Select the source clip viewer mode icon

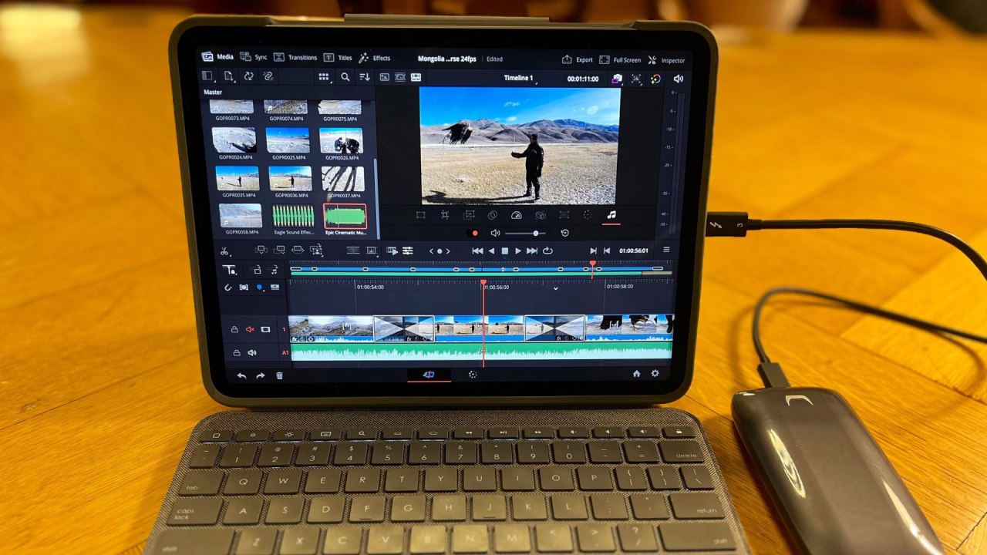coord(385,77)
